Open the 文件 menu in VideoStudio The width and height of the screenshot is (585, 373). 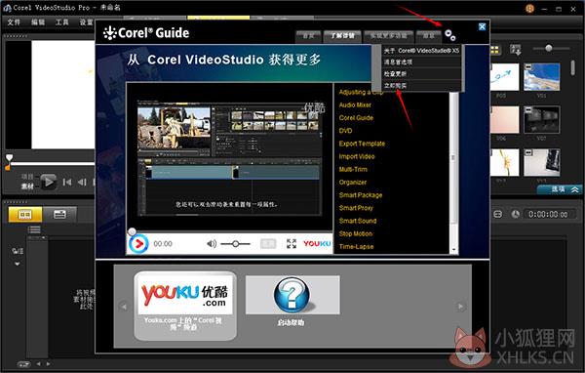point(14,22)
